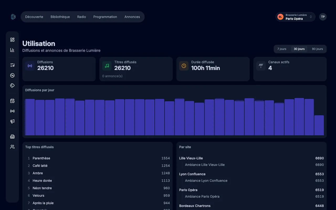Click the orange BL avatar badge
The width and height of the screenshot is (336, 210).
pyautogui.click(x=280, y=17)
